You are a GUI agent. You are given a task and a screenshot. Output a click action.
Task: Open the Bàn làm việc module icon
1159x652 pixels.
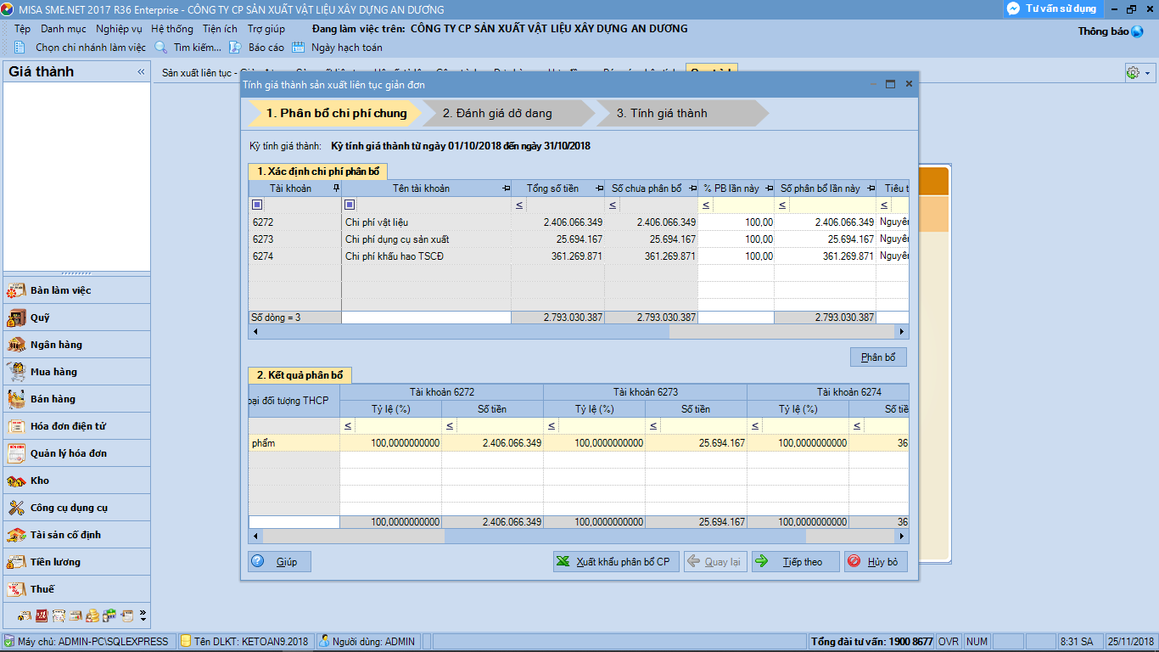pyautogui.click(x=16, y=290)
